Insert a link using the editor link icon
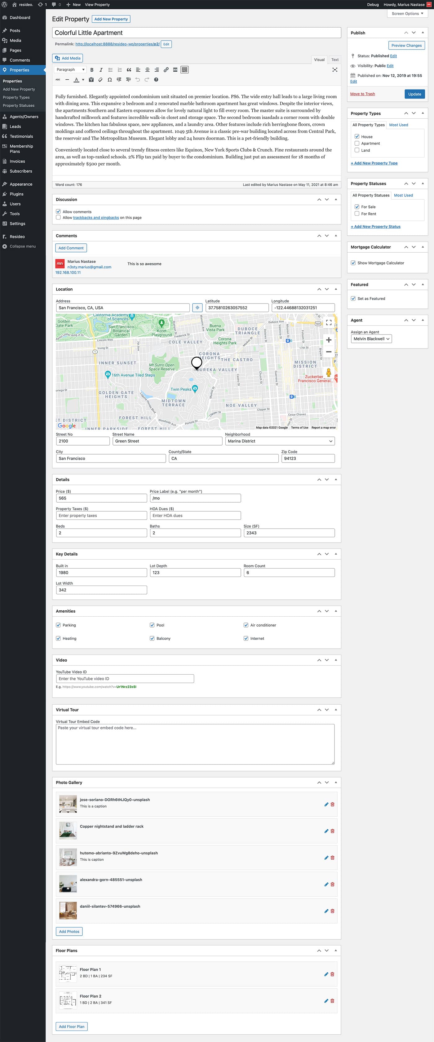 (166, 70)
